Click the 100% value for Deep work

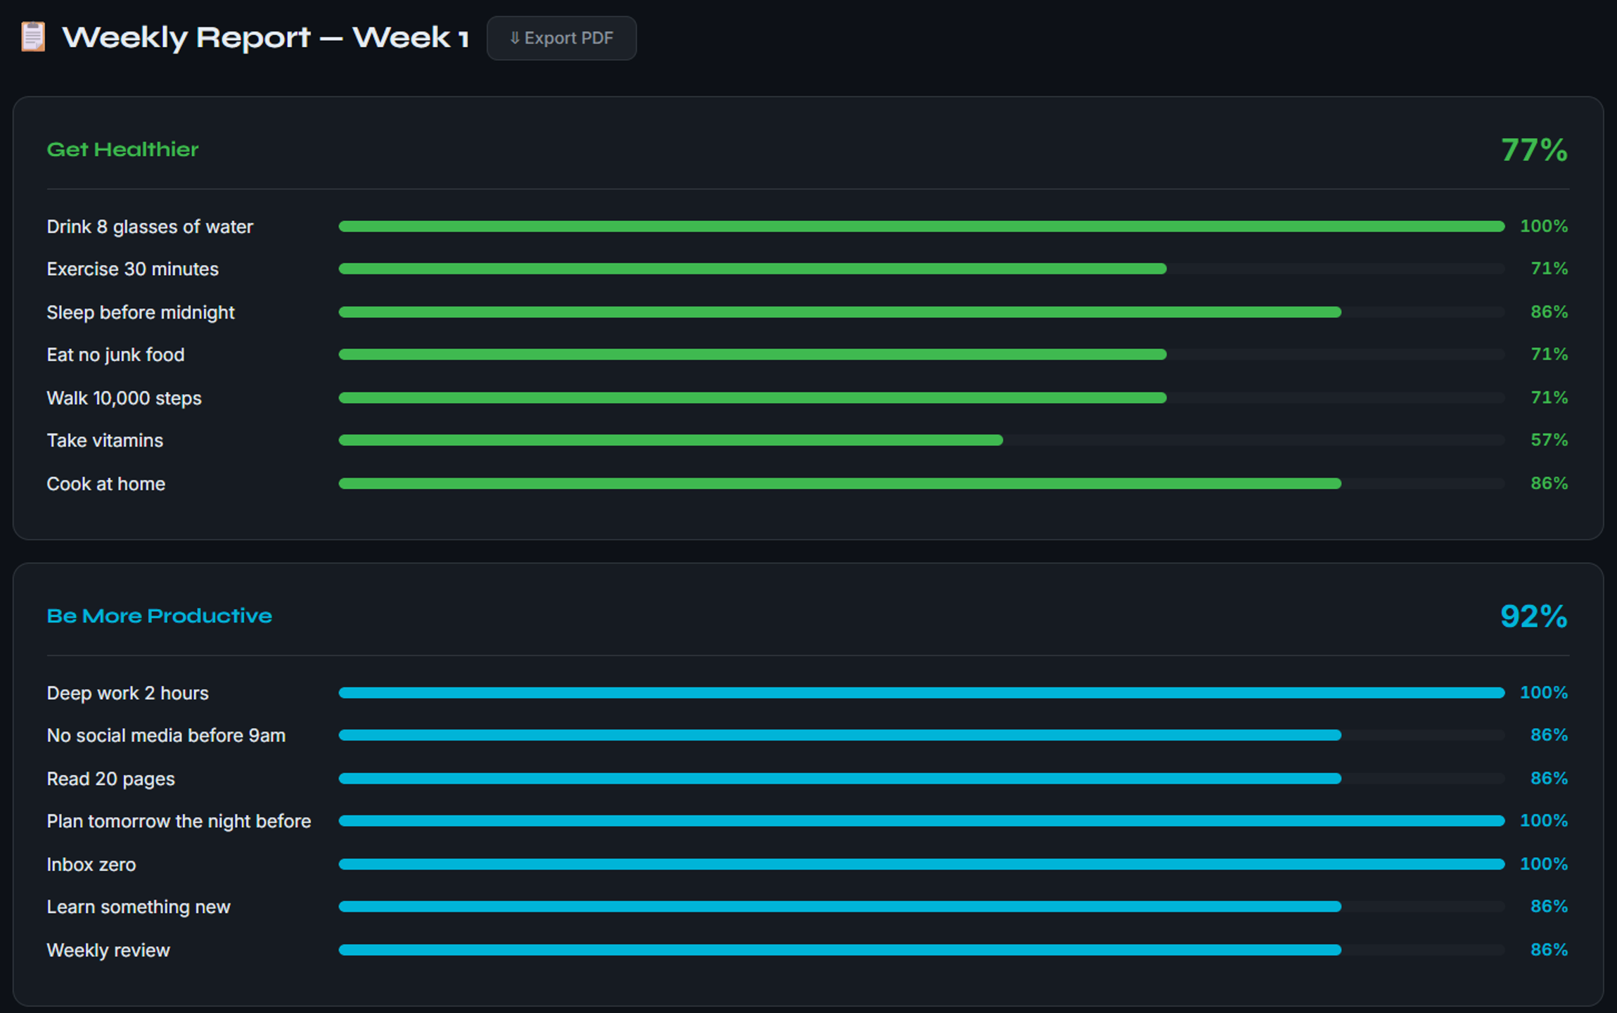(x=1544, y=693)
